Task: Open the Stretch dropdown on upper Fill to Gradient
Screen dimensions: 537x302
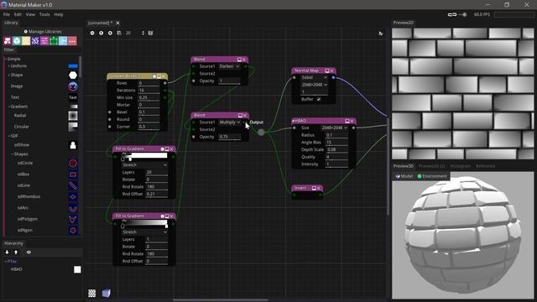Action: (144, 165)
